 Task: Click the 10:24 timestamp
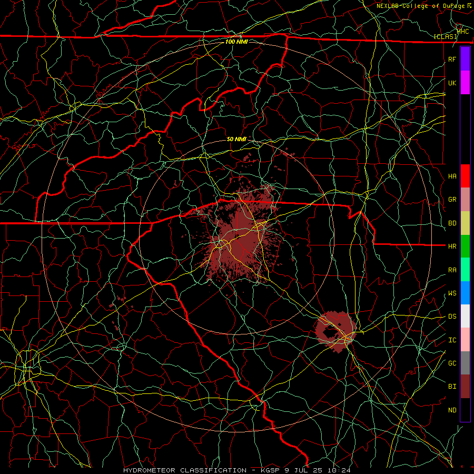[340, 470]
